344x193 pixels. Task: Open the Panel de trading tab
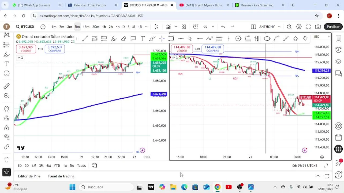pyautogui.click(x=61, y=176)
